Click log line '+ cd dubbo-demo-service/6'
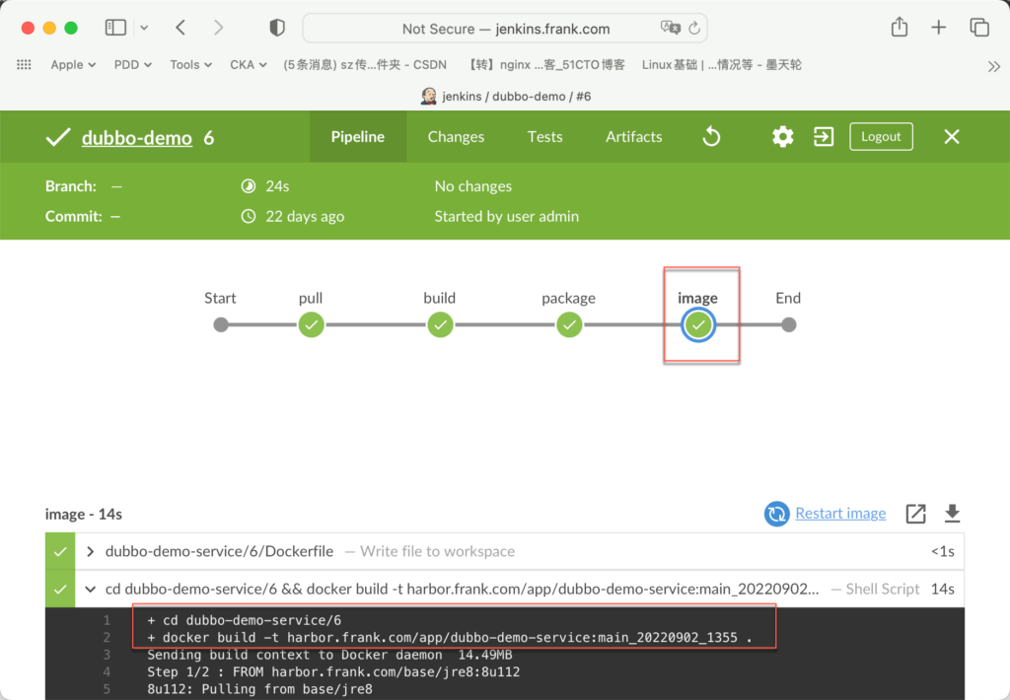Screen dimensions: 1010x700 245,620
